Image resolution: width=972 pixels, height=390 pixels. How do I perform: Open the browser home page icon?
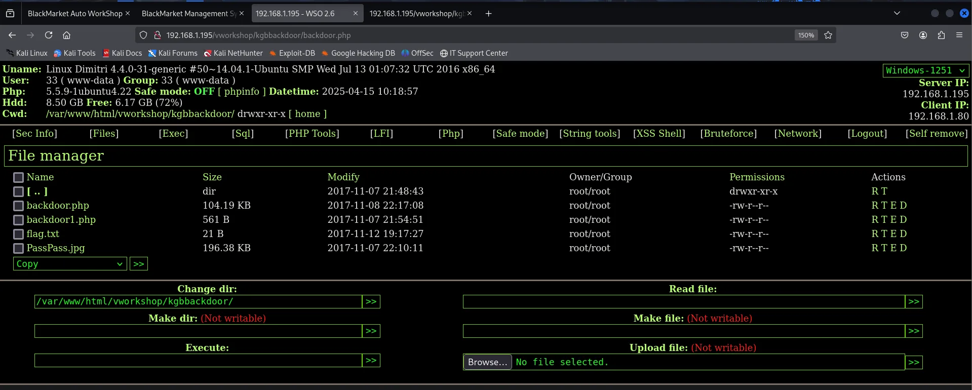[66, 35]
